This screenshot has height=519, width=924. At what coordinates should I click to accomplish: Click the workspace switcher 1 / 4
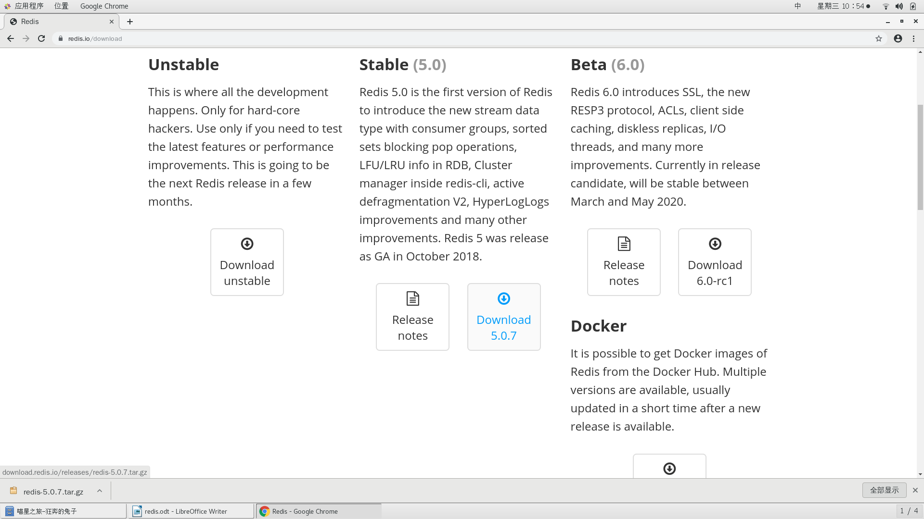pos(909,511)
